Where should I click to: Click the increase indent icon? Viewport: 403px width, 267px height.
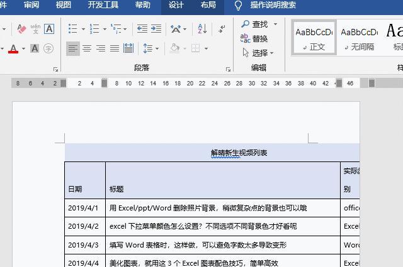[x=156, y=29]
